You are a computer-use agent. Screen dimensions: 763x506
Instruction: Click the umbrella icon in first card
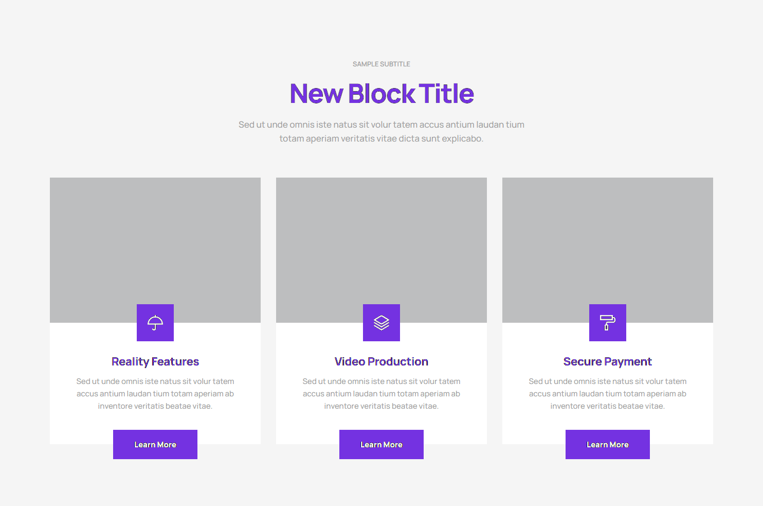click(x=155, y=323)
